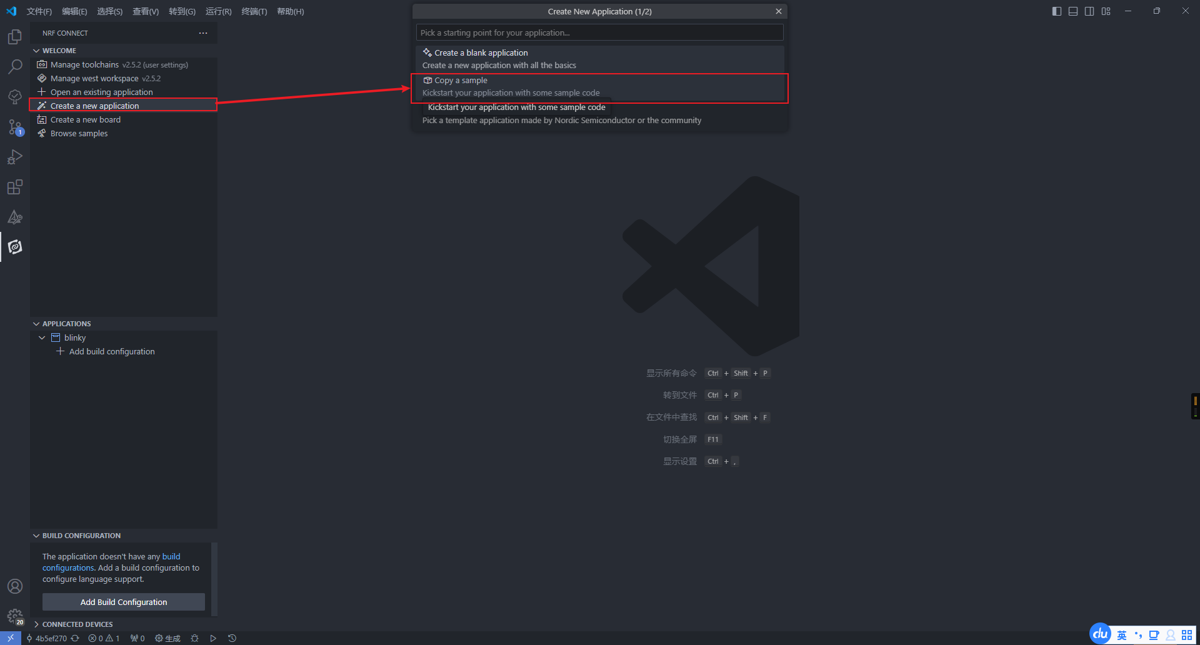Expand the CONNECTED DEVICES section

click(124, 624)
